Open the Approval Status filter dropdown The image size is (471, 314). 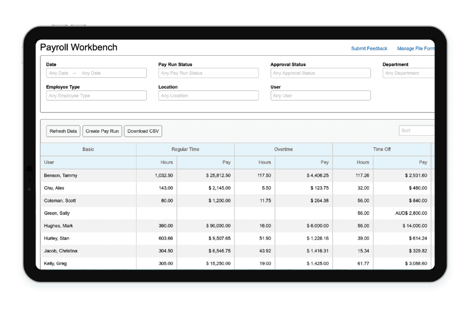(320, 73)
